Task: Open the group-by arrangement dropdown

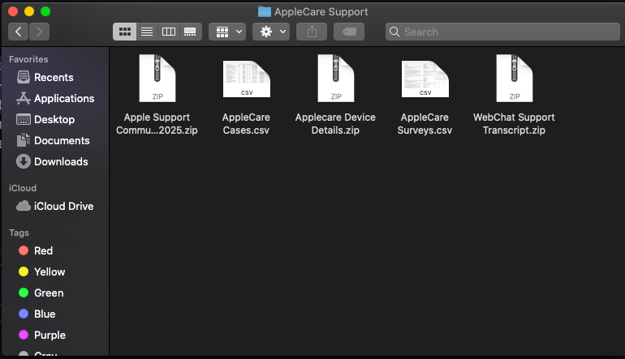Action: (227, 32)
